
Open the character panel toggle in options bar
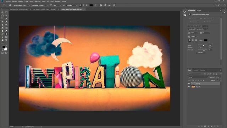pos(101,5)
